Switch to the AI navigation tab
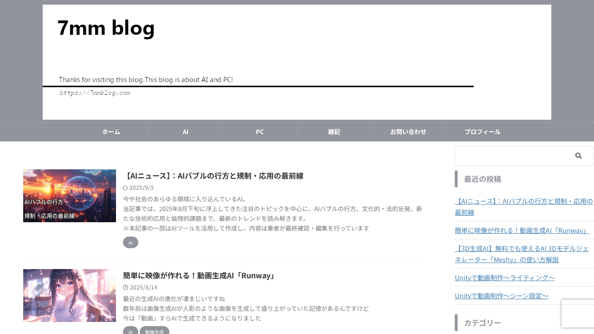 coord(185,131)
